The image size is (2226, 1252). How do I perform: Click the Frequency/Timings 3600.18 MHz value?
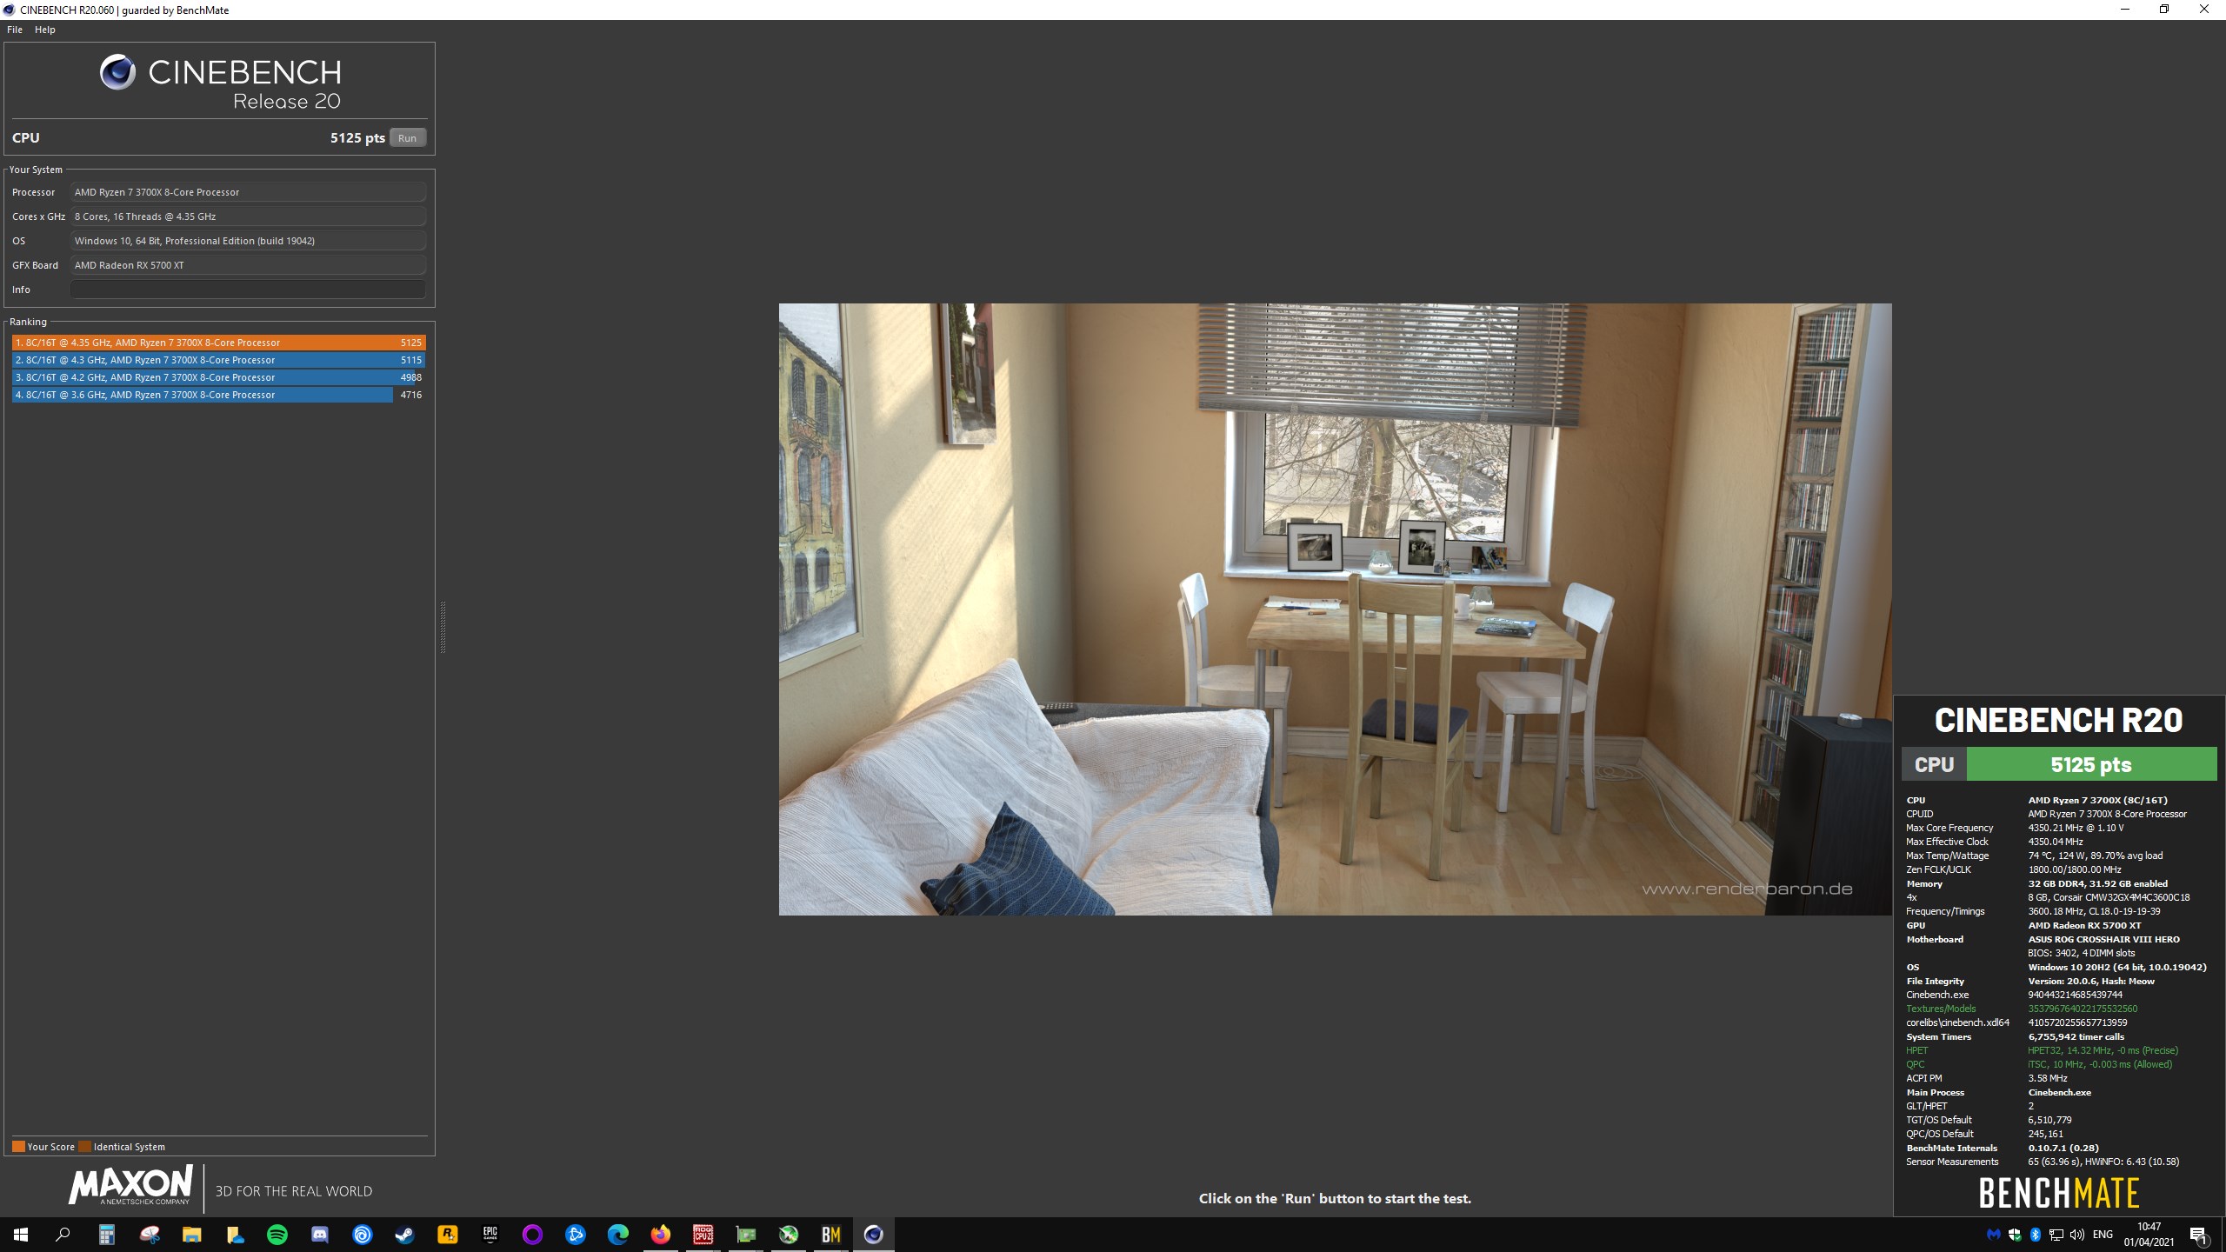pos(2094,911)
